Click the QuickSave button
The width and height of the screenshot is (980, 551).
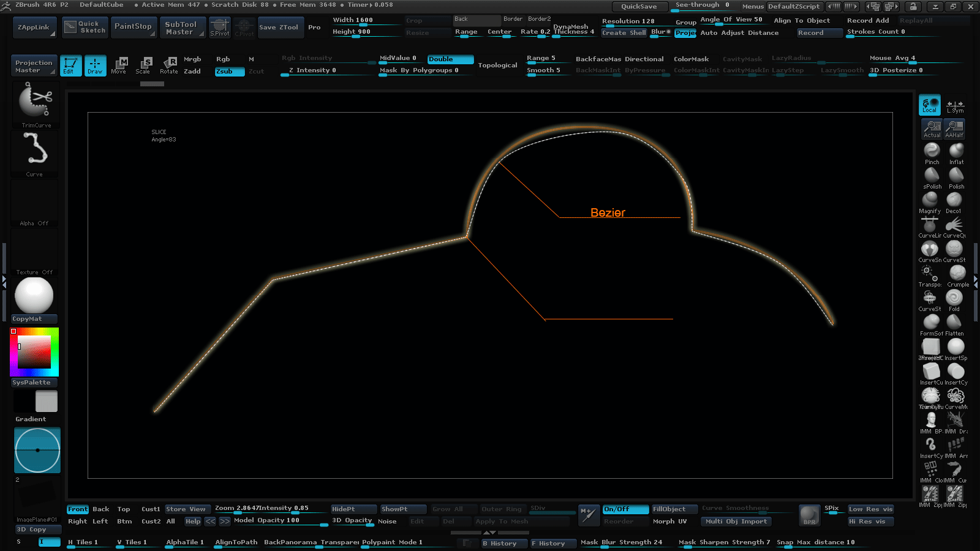(639, 6)
